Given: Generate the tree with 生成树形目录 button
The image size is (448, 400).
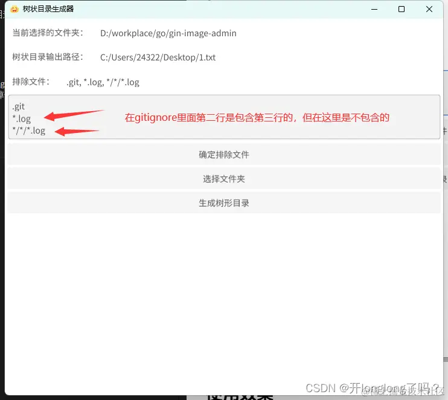Looking at the screenshot, I should (224, 203).
